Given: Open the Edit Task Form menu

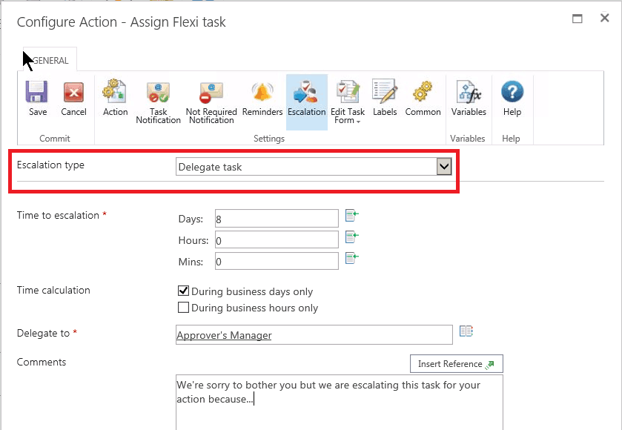Looking at the screenshot, I should pyautogui.click(x=348, y=102).
